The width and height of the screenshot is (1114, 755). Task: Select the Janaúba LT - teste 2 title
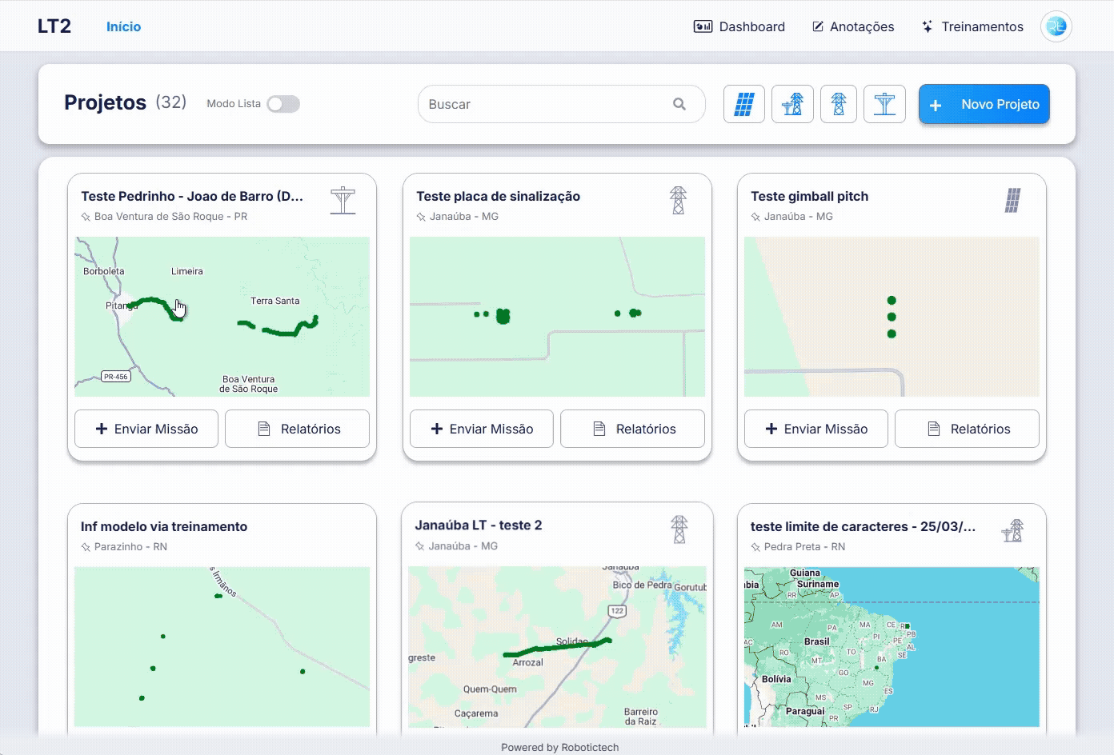click(x=479, y=525)
